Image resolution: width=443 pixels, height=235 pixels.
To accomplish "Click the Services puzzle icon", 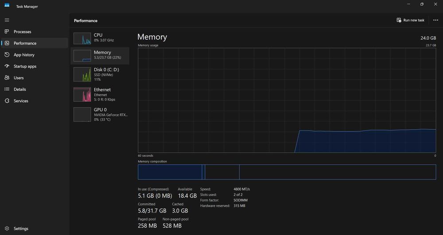I will click(x=7, y=101).
